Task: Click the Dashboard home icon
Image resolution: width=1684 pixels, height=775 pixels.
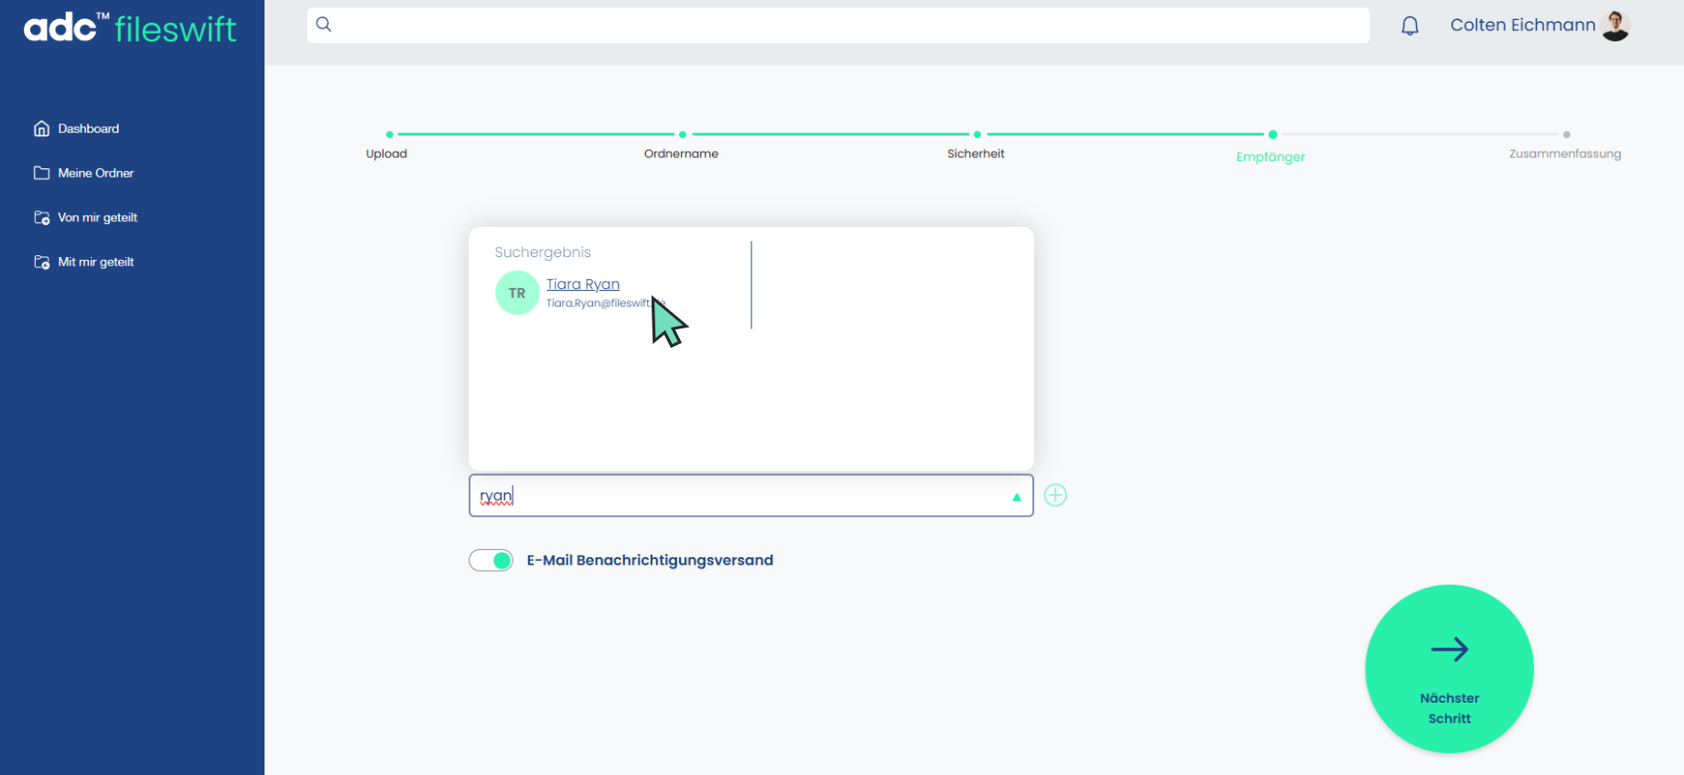Action: [41, 129]
